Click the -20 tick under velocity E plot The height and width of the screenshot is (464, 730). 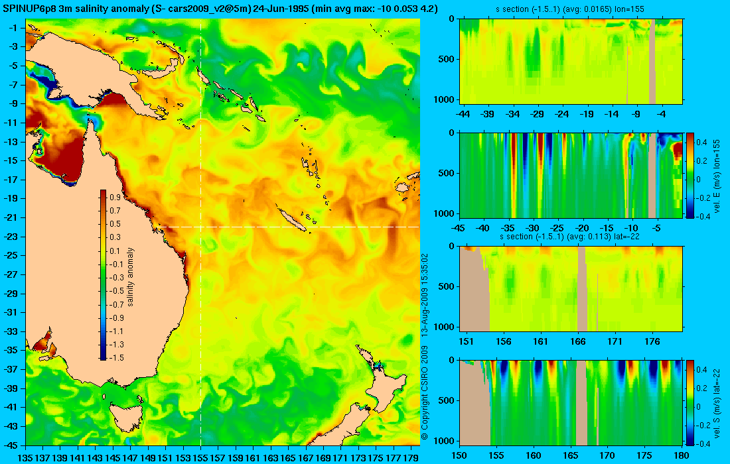coord(582,228)
